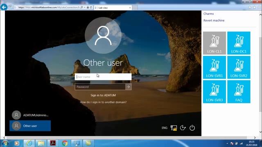This screenshot has height=147, width=262.
Task: Show hidden system tray icons
Action: [227, 143]
